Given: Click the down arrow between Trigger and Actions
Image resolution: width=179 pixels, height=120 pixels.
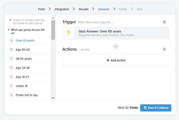Looking at the screenshot, I should tap(116, 46).
